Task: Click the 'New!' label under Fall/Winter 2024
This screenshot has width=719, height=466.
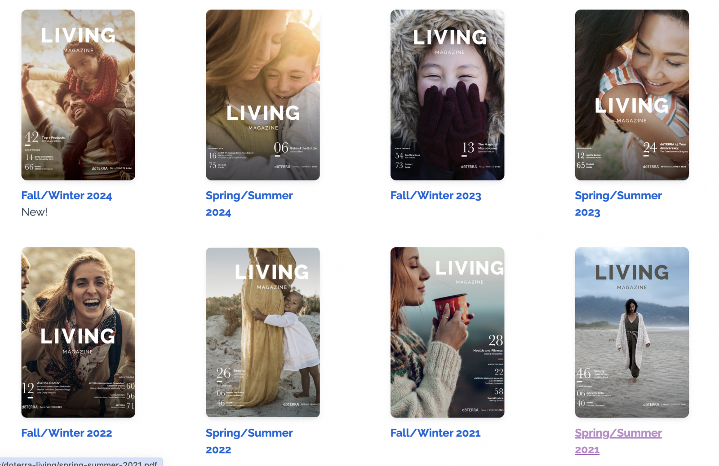Action: tap(34, 212)
